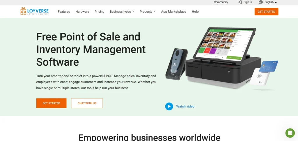The width and height of the screenshot is (298, 141).
Task: Click the Loyverse logo in header
Action: (x=34, y=11)
